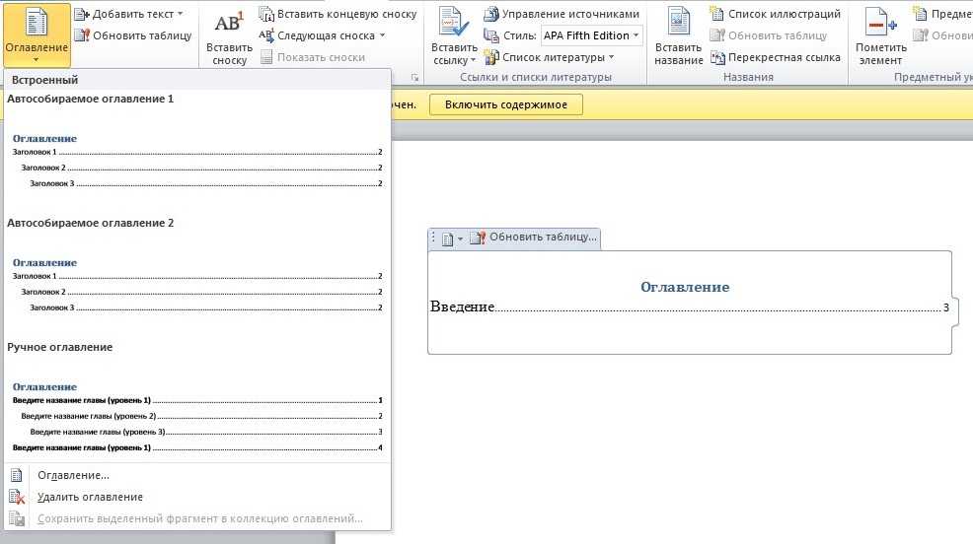
Task: Expand the Вставить ссылку dropdown arrow
Action: pos(474,61)
